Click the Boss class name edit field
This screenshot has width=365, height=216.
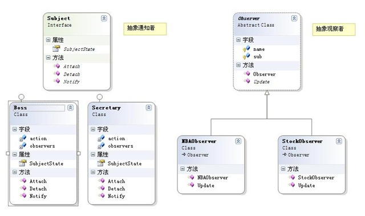[39, 108]
